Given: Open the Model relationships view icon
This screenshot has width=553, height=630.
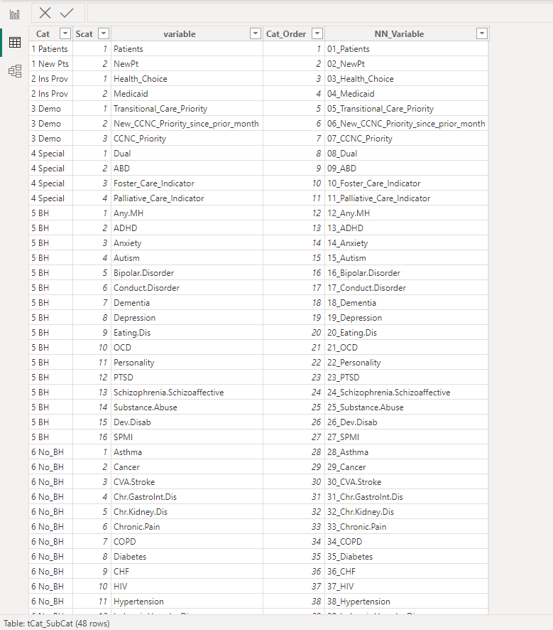Looking at the screenshot, I should tap(15, 71).
